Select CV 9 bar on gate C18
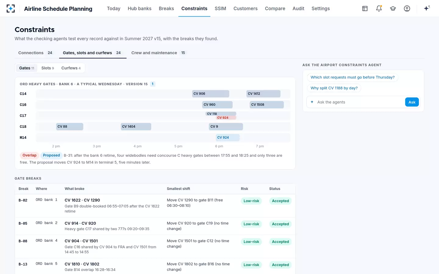The image size is (439, 274). [226, 127]
